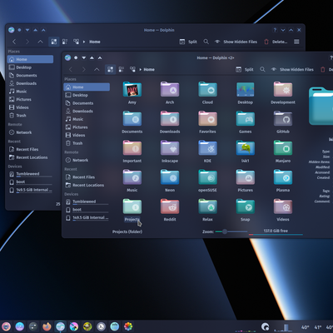Viewport: 333px width, 333px height.
Task: Switch to icons view in back Dolphin window
Action: pos(54,42)
